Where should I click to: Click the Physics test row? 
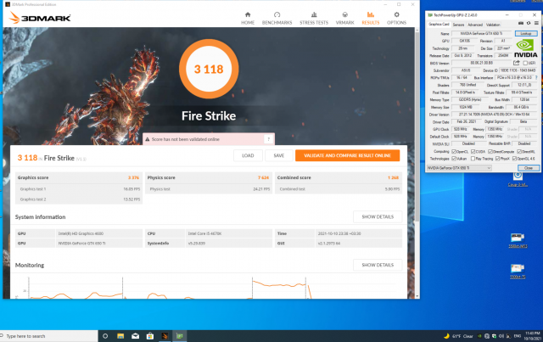pyautogui.click(x=209, y=189)
